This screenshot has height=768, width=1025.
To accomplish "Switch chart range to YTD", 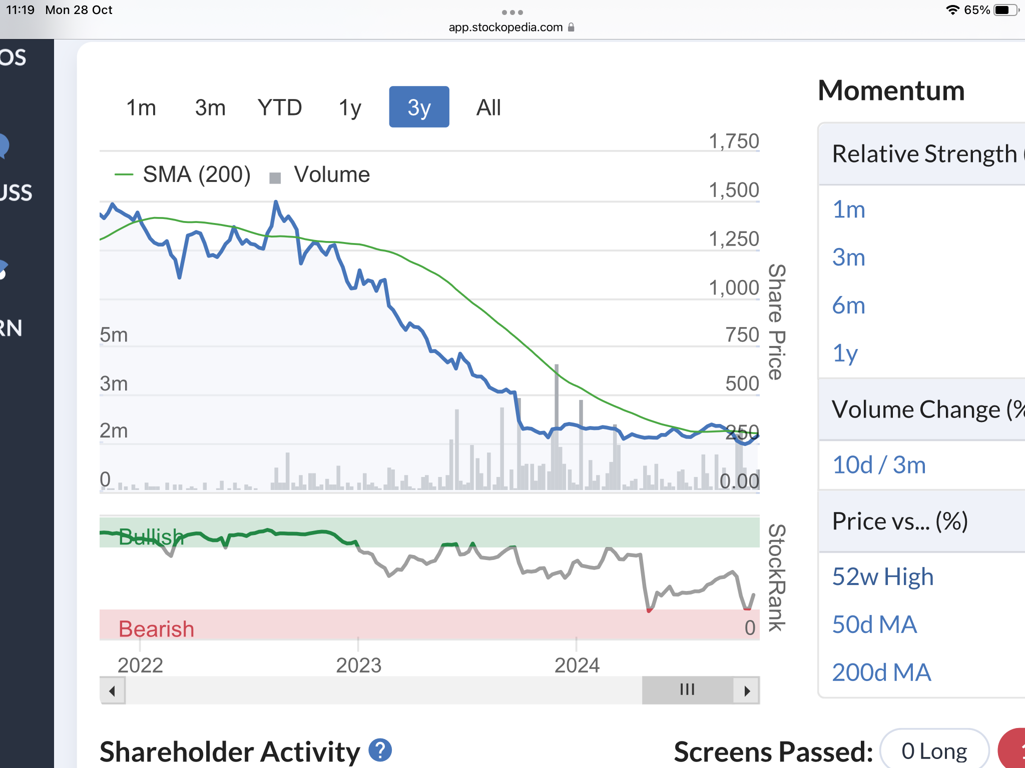I will (280, 107).
